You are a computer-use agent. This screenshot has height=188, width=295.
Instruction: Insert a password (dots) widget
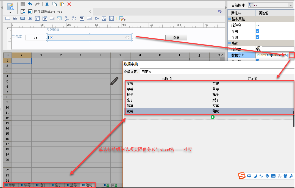[x=89, y=18]
